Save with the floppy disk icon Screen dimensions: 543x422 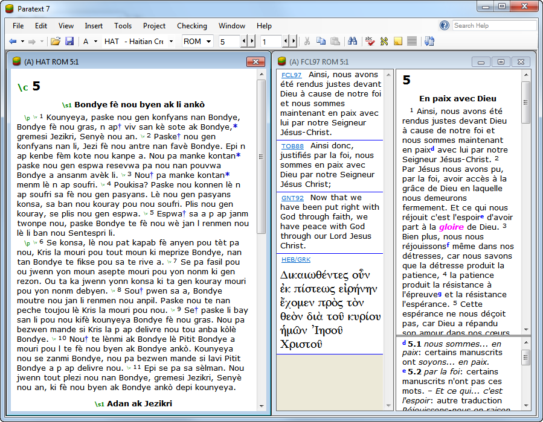[x=69, y=42]
